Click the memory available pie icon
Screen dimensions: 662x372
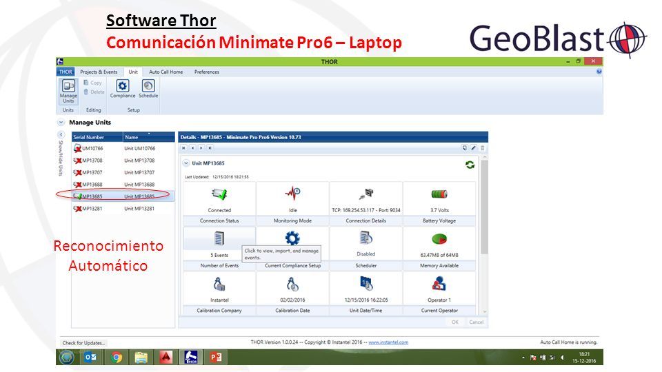pyautogui.click(x=439, y=239)
